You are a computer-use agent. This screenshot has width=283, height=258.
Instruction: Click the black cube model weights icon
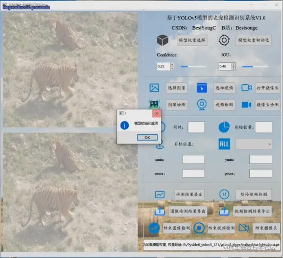pos(162,40)
